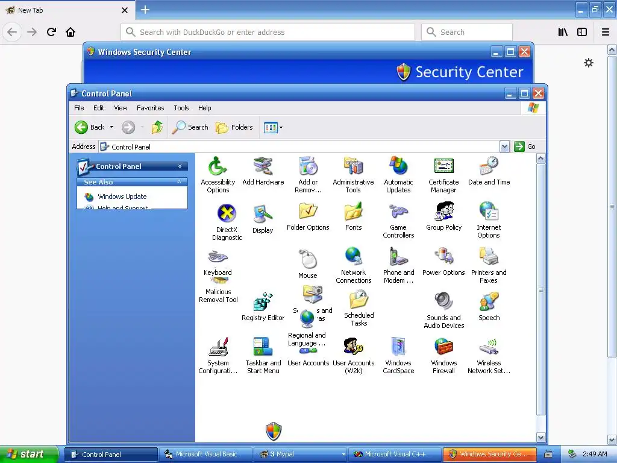Image resolution: width=617 pixels, height=463 pixels.
Task: Open the Tools menu
Action: [181, 108]
